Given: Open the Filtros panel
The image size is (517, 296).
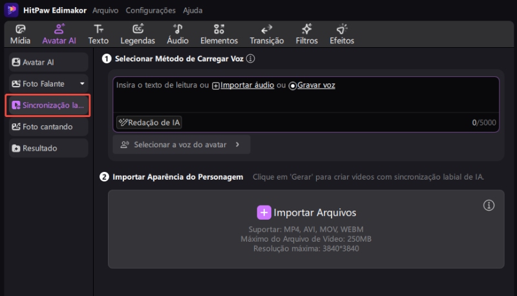Looking at the screenshot, I should pyautogui.click(x=306, y=34).
